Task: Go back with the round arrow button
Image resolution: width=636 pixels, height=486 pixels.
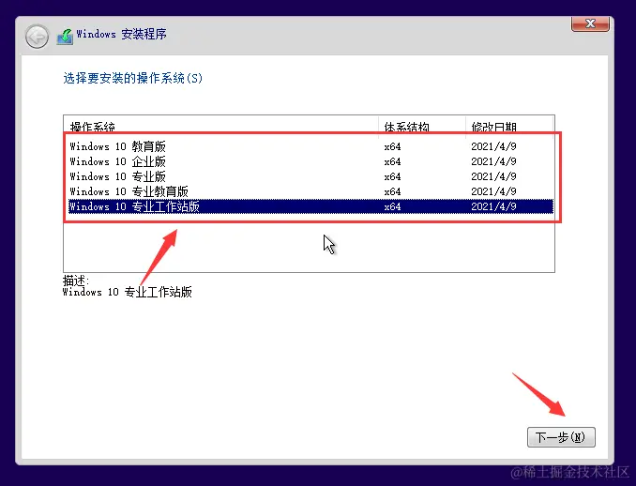Action: tap(37, 37)
